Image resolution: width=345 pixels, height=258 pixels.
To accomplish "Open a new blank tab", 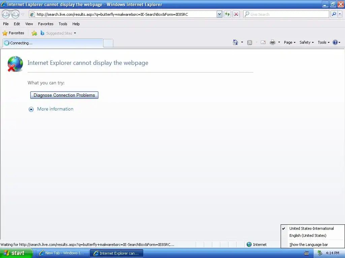I will (108, 43).
